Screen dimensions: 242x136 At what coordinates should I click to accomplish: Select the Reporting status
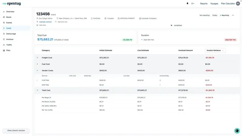click(224, 15)
